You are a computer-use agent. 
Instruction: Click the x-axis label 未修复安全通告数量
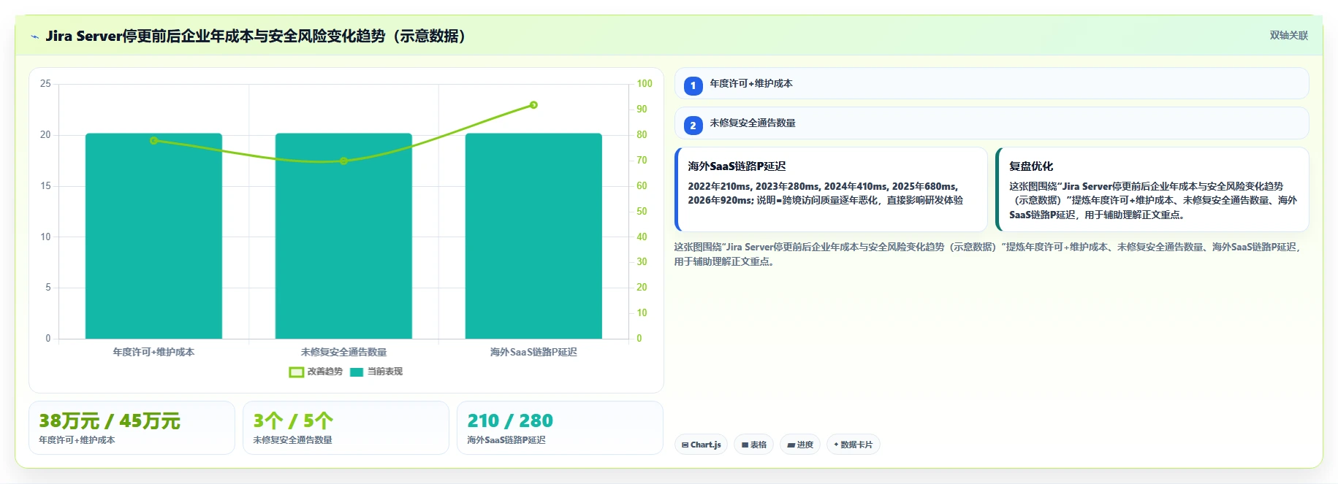click(343, 352)
